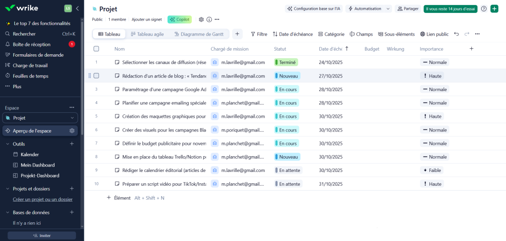Screen dimensions: 506x241
Task: Click the green plus create button
Action: pos(494,9)
